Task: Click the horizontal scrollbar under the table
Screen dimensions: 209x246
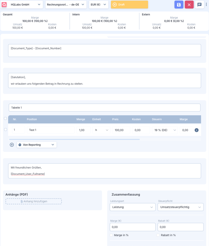Action: tap(74, 139)
